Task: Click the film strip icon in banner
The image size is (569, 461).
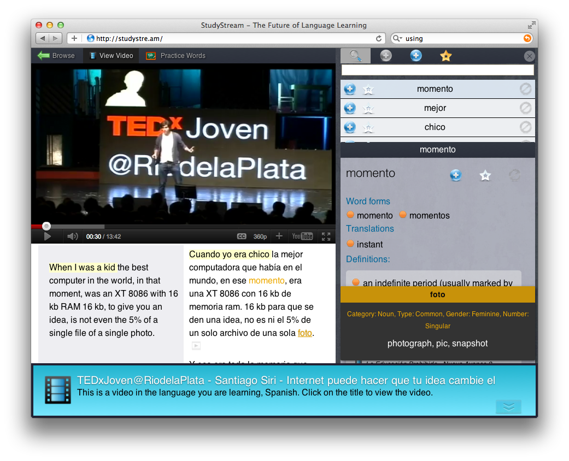Action: pyautogui.click(x=58, y=391)
